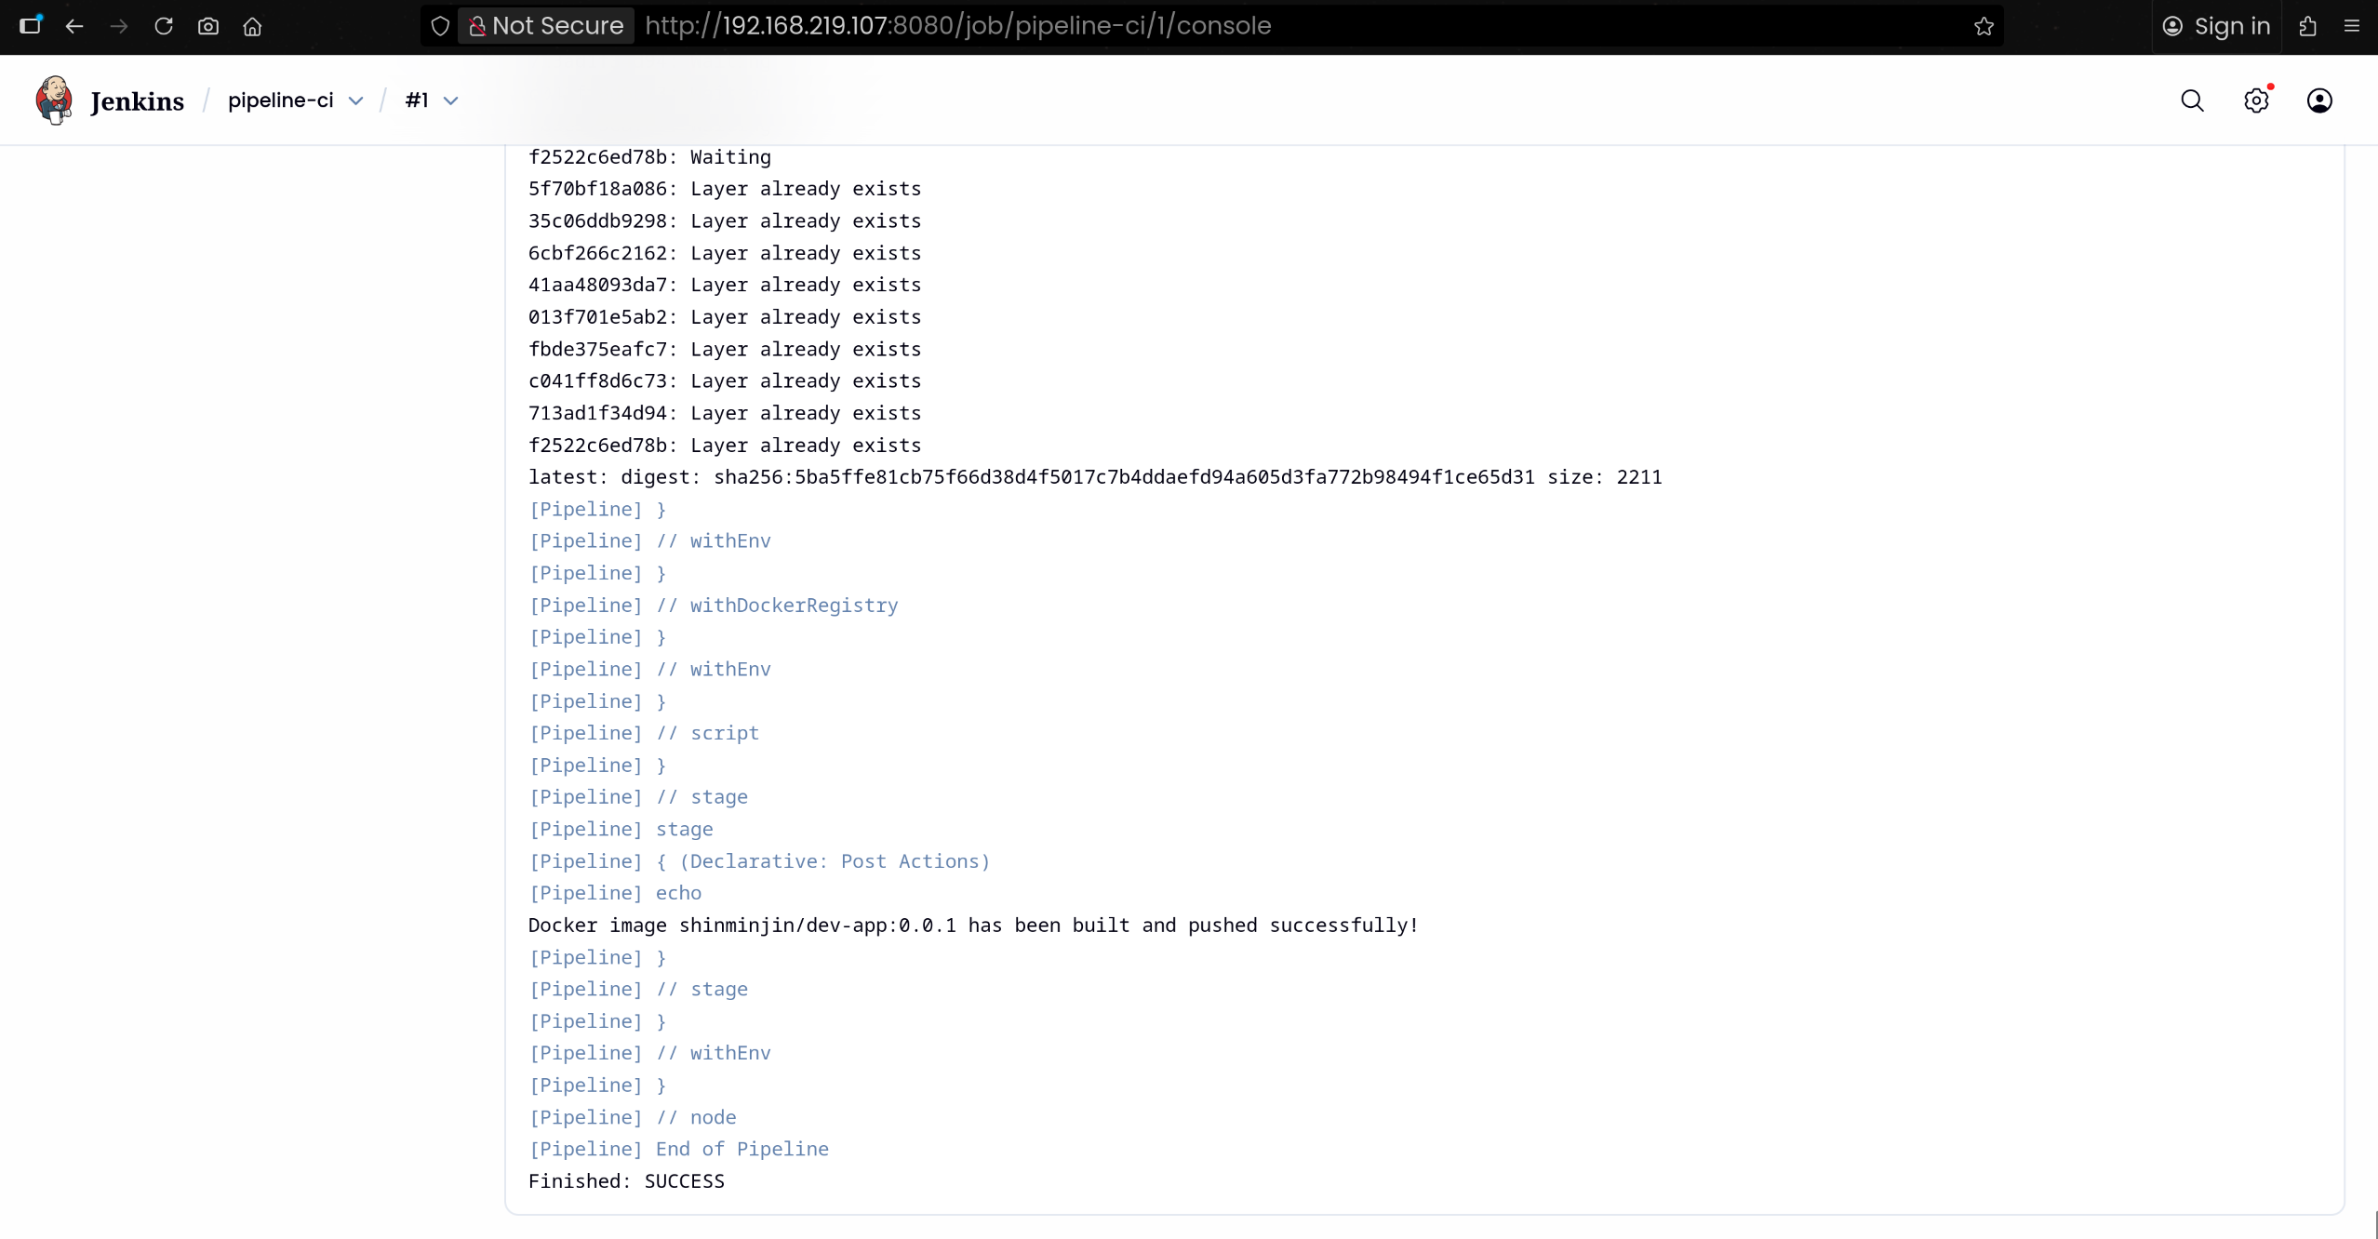The image size is (2378, 1239).
Task: Open the pipeline-ci breadcrumb link
Action: [x=280, y=100]
